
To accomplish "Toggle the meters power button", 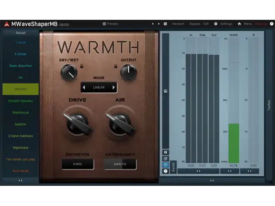I will click(x=165, y=165).
